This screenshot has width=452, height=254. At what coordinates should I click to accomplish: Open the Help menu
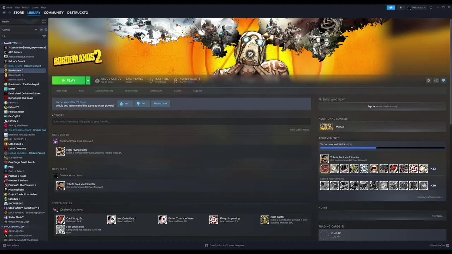pos(43,7)
